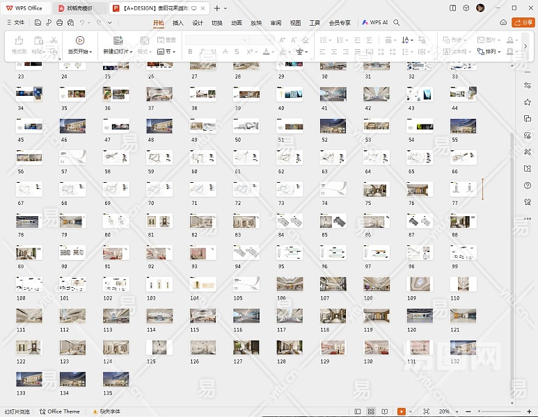Toggle slide sorter grid view
The image size is (538, 417).
pyautogui.click(x=371, y=411)
